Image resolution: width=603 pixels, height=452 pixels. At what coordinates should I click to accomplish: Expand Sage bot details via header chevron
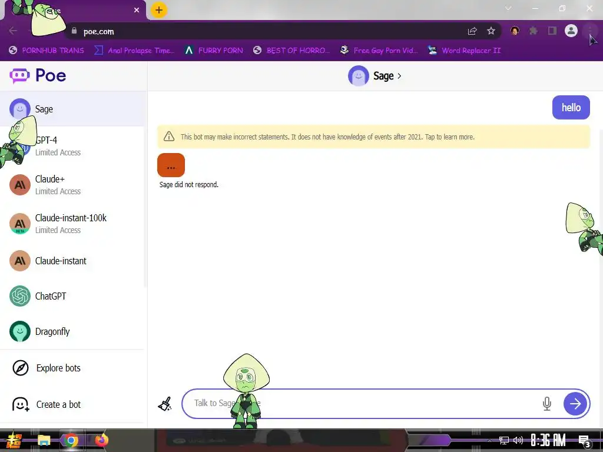pyautogui.click(x=399, y=76)
